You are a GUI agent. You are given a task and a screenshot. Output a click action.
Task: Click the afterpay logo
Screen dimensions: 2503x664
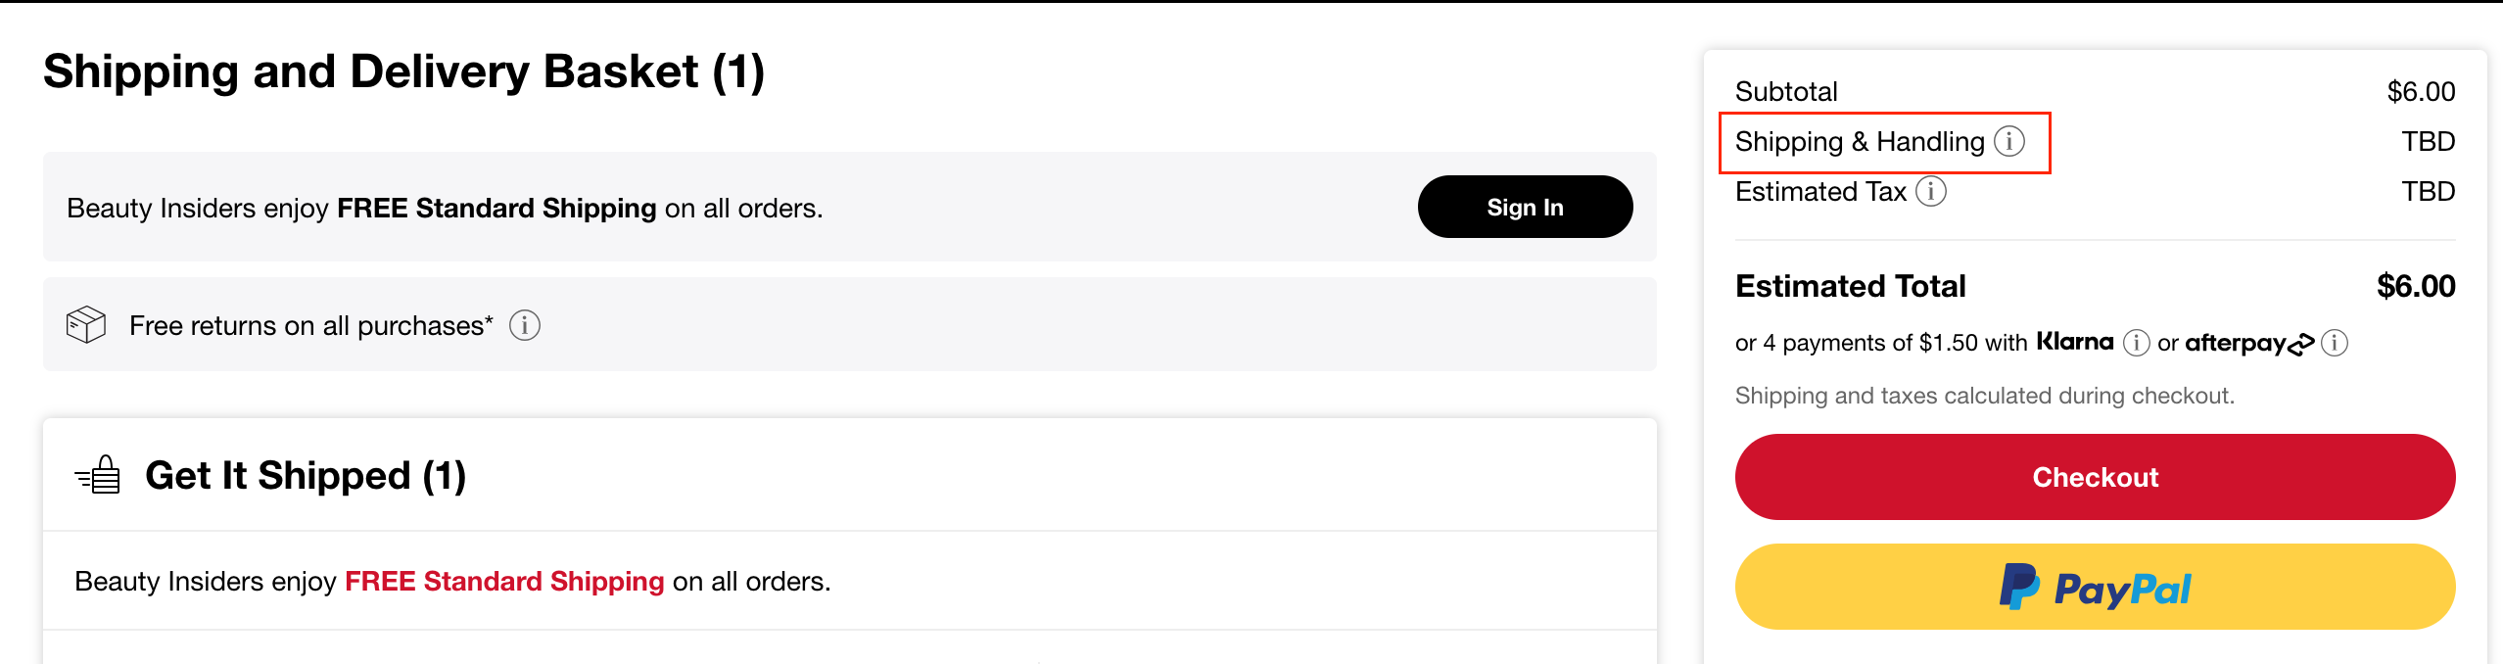2248,343
